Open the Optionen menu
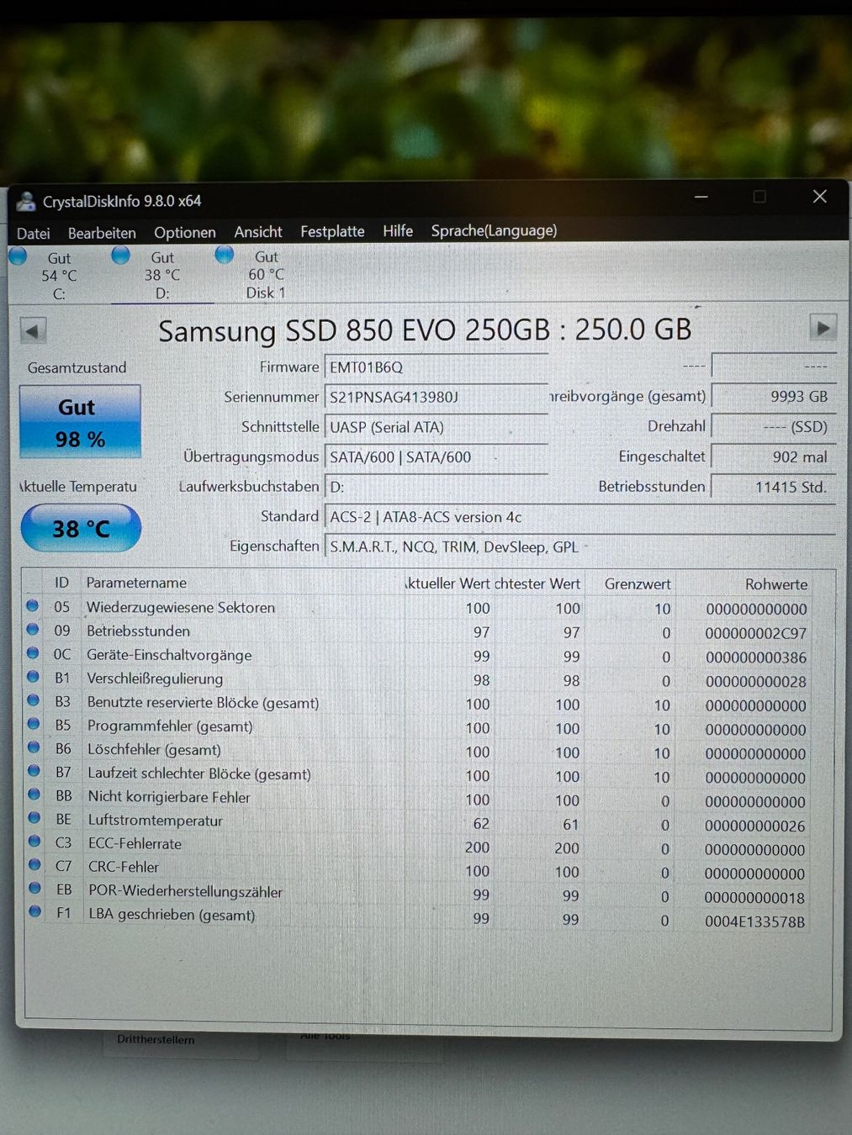This screenshot has width=852, height=1135. 185,232
